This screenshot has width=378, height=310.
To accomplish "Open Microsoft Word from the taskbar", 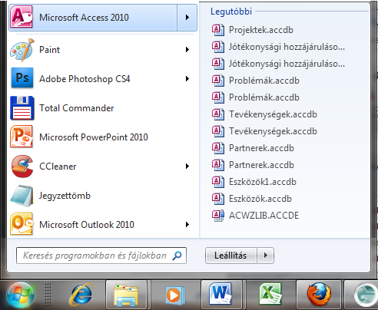I will (x=221, y=295).
